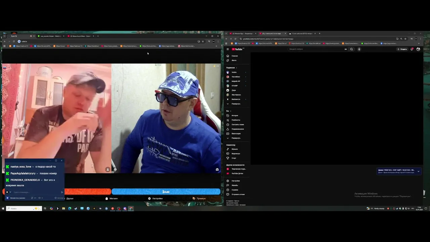Open Restream.io channel in subscriptions
This screenshot has width=430, height=242.
tap(237, 99)
